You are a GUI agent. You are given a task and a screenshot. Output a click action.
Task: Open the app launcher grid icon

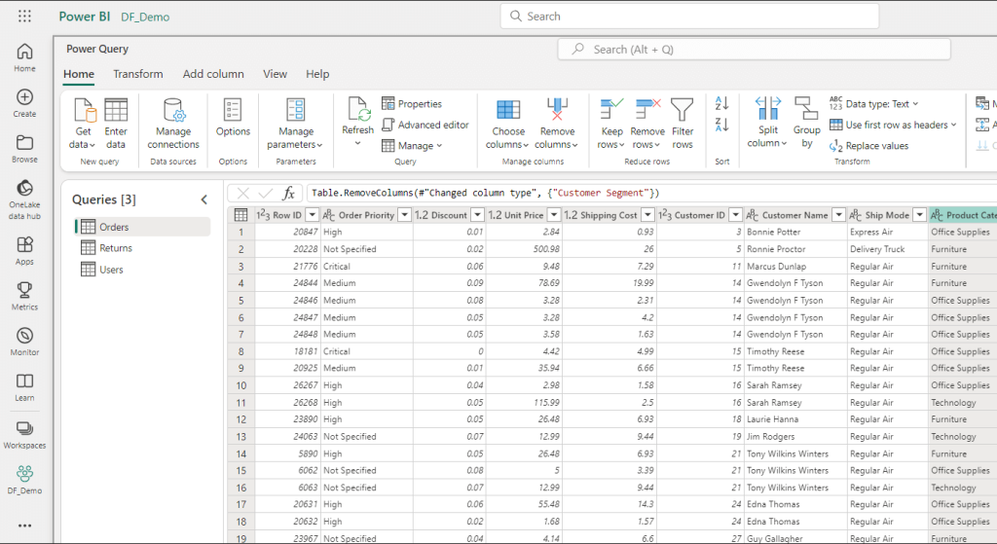24,16
